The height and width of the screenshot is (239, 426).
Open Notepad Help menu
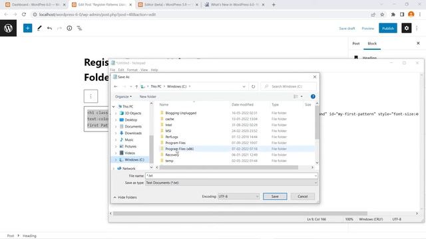[x=154, y=70]
